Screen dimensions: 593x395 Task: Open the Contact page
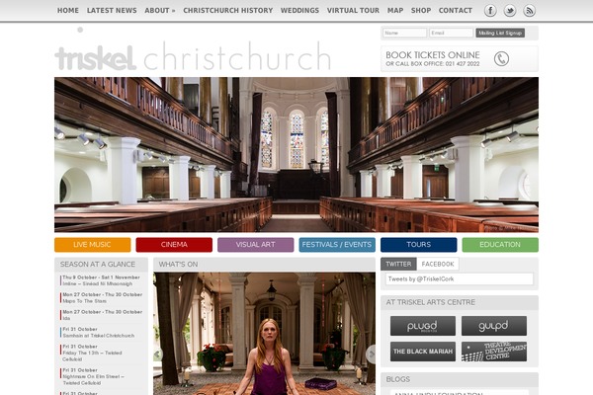pyautogui.click(x=456, y=11)
